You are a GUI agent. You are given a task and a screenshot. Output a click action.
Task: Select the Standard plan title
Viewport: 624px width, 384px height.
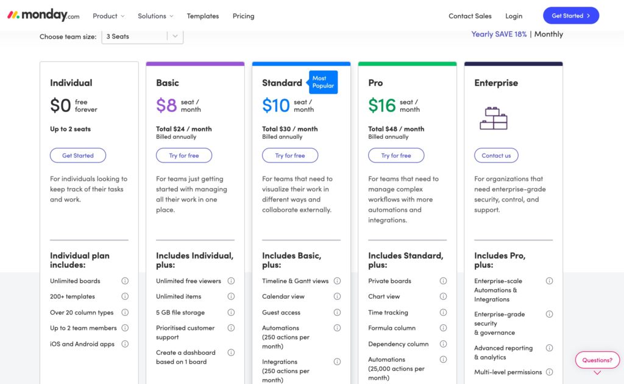click(x=282, y=83)
